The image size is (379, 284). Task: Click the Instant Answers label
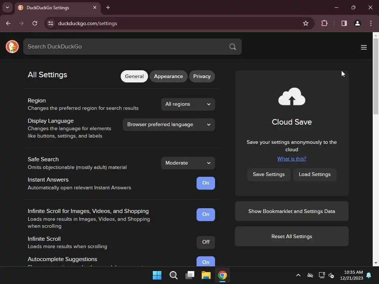click(48, 180)
